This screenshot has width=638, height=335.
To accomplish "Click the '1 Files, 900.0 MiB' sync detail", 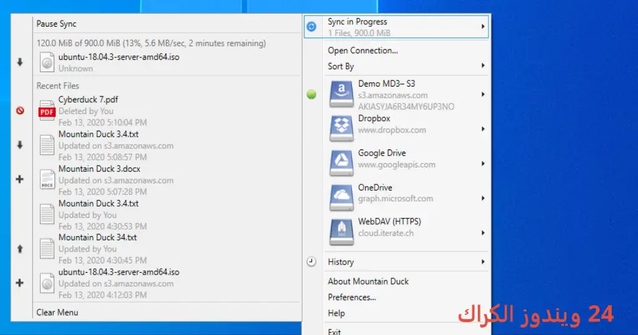I will (359, 34).
